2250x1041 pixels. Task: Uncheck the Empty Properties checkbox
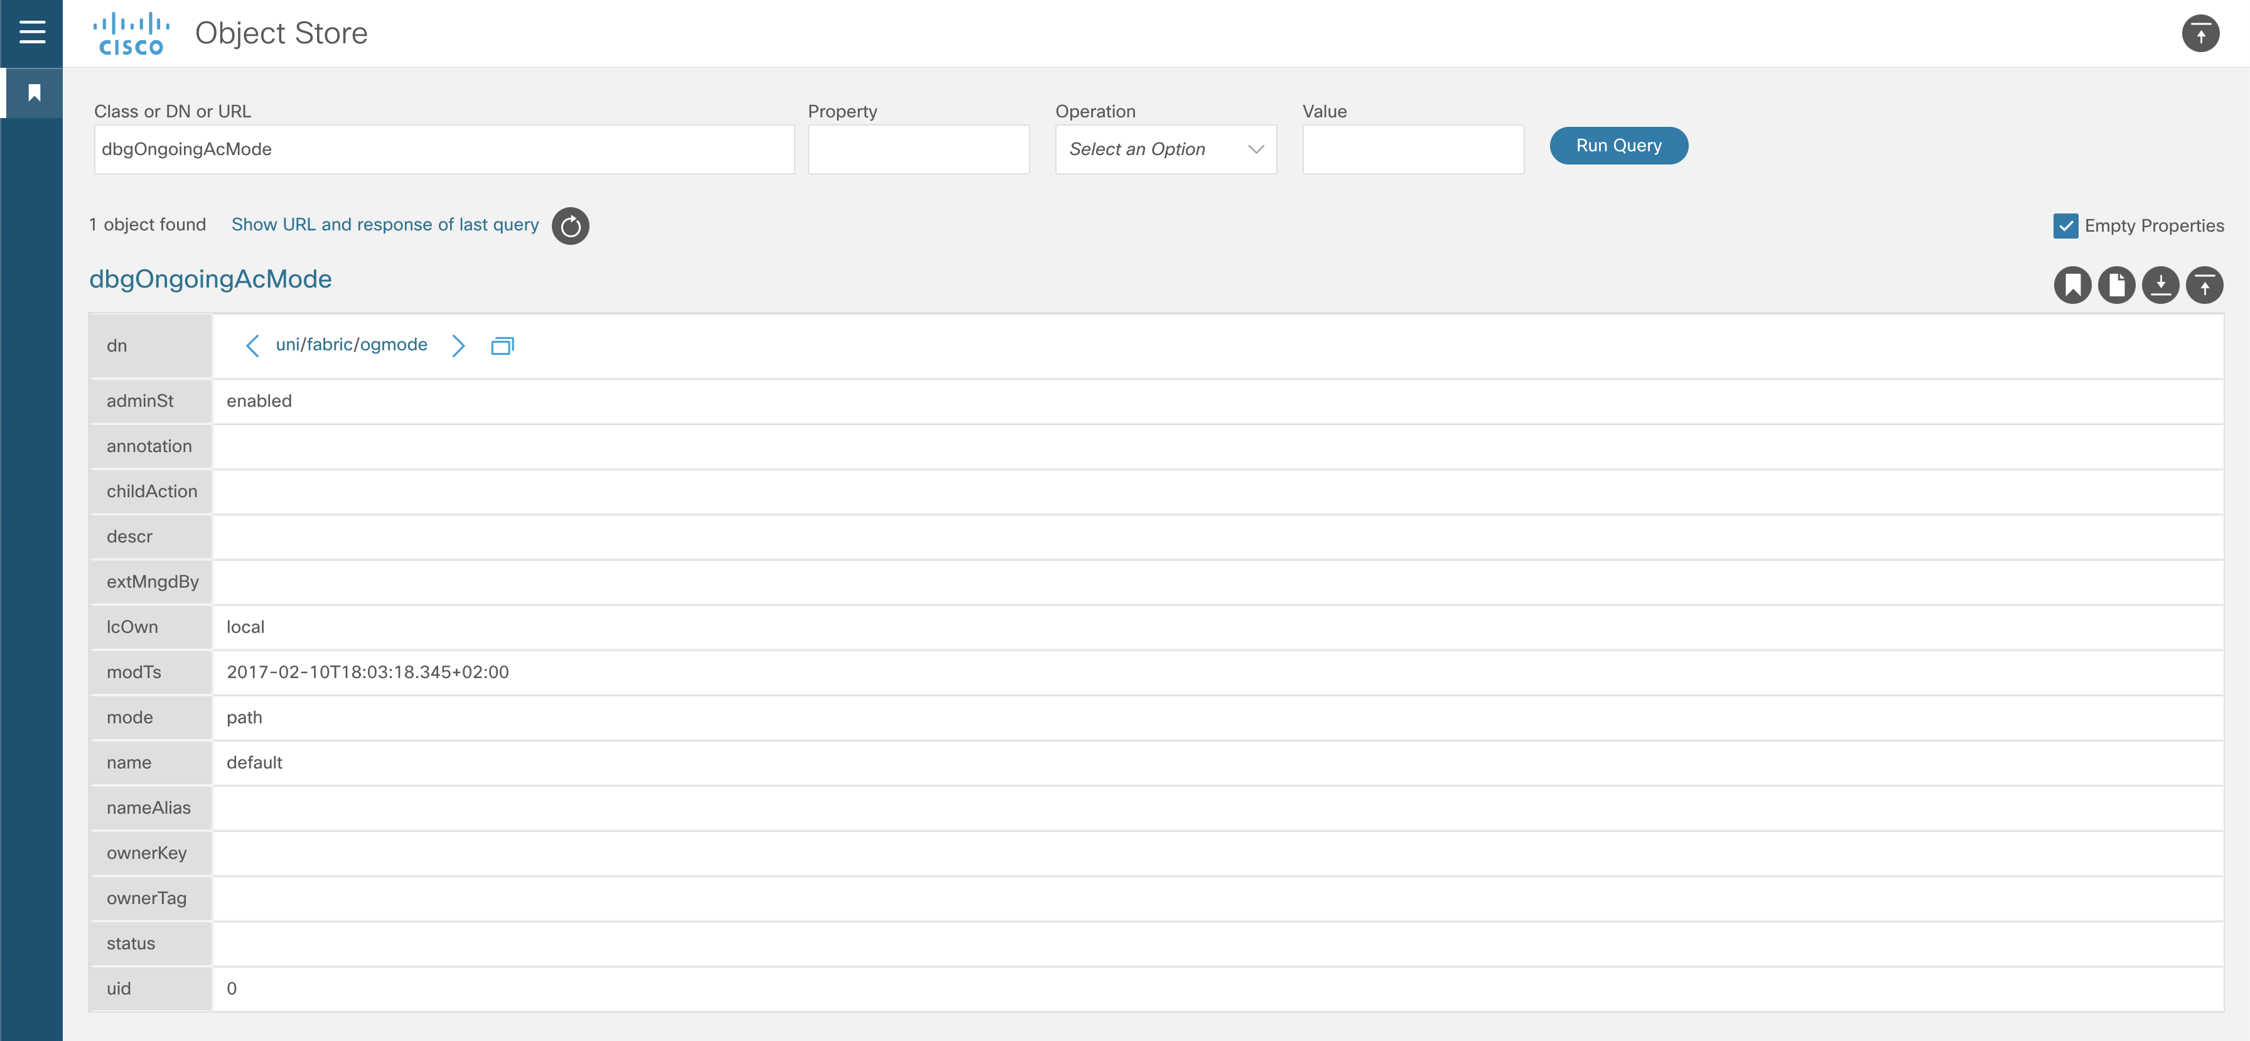click(x=2065, y=226)
